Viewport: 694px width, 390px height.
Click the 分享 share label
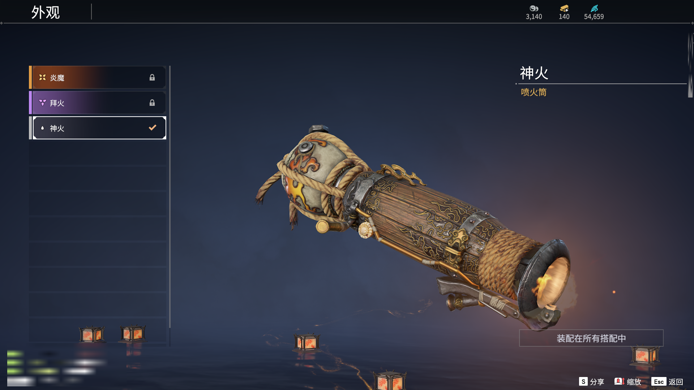tap(597, 382)
